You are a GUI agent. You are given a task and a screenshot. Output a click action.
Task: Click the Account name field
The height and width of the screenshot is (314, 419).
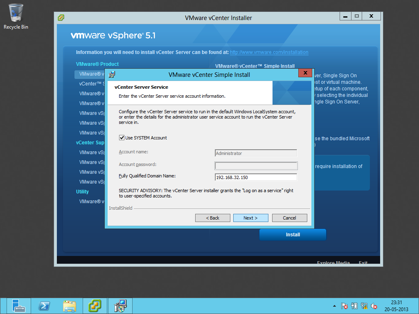(256, 153)
